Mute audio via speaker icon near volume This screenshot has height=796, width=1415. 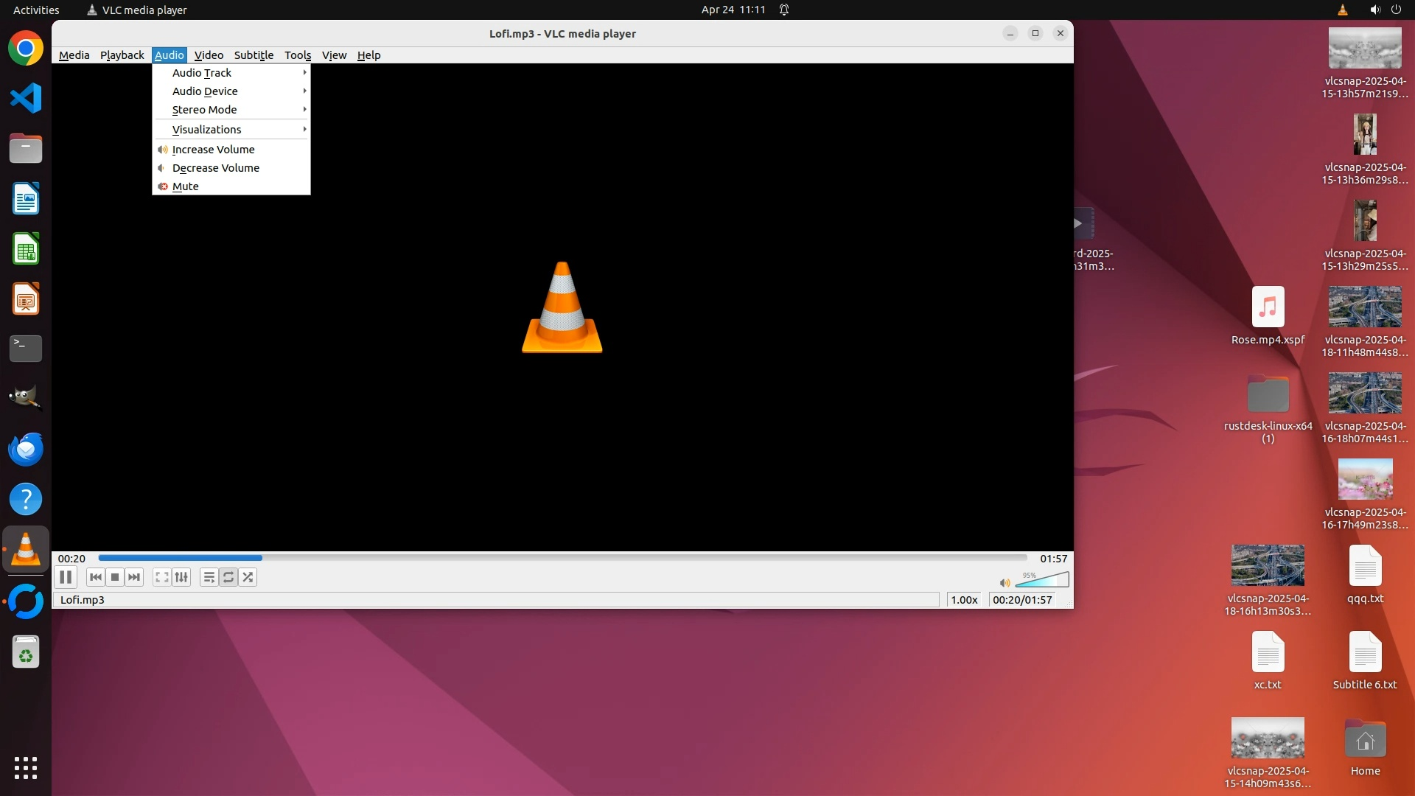tap(1005, 583)
